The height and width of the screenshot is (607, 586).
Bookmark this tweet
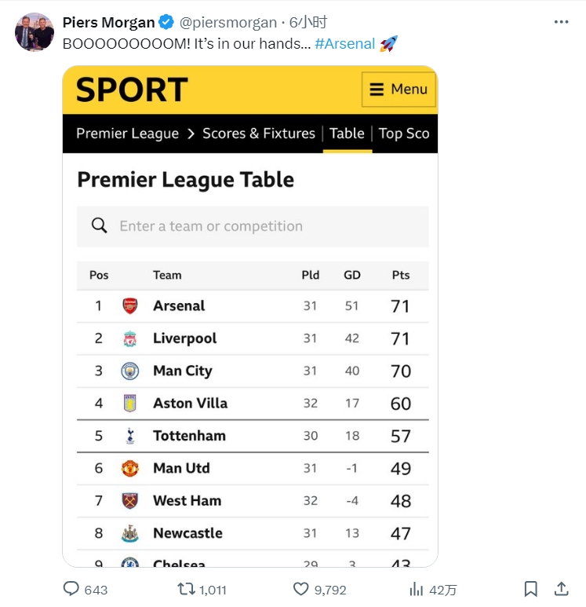(x=531, y=589)
